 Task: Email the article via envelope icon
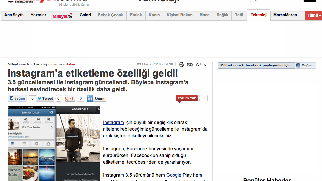(190, 65)
